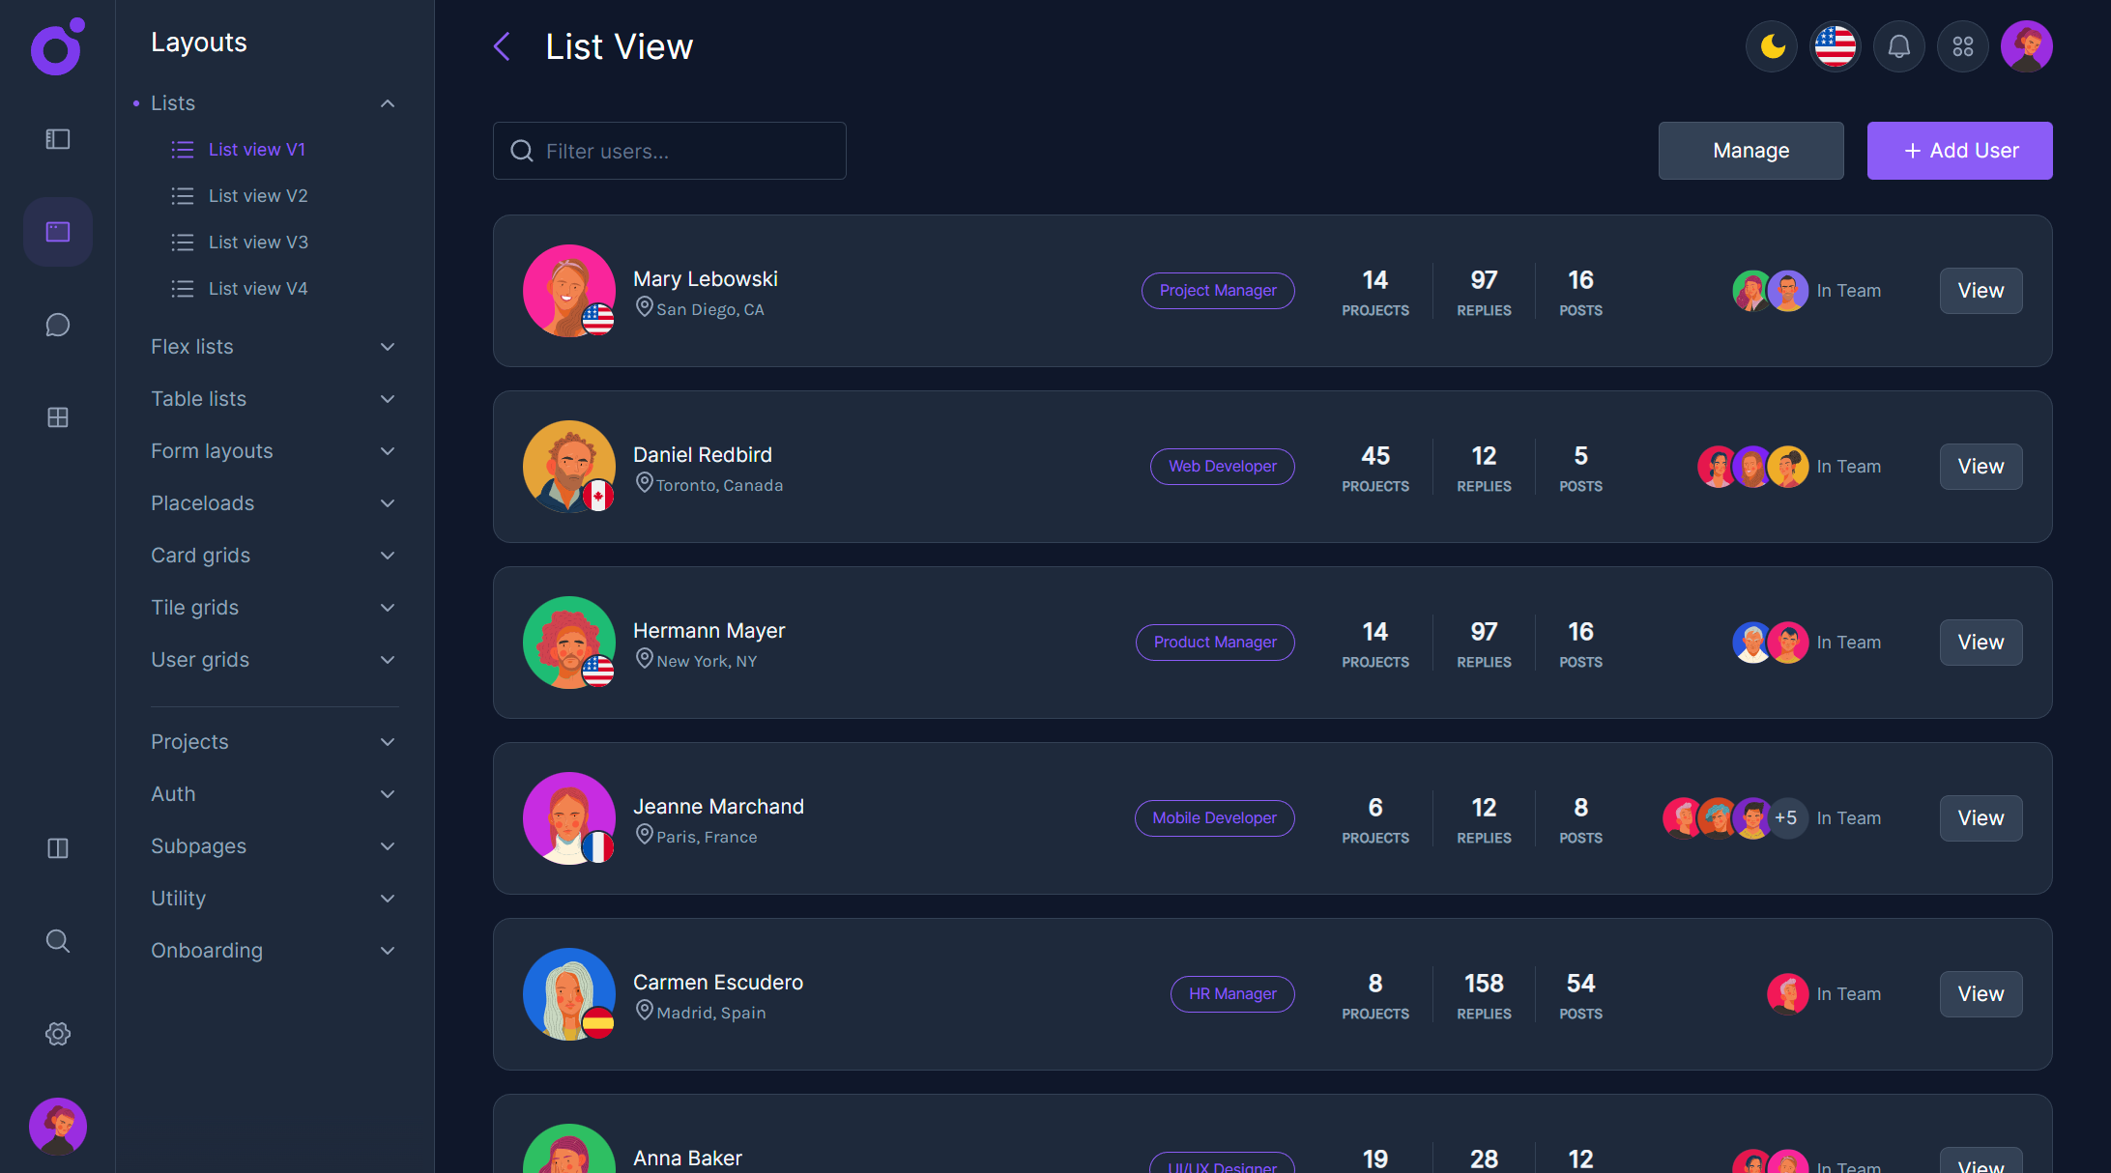Select List view V3 in sidebar

point(257,242)
